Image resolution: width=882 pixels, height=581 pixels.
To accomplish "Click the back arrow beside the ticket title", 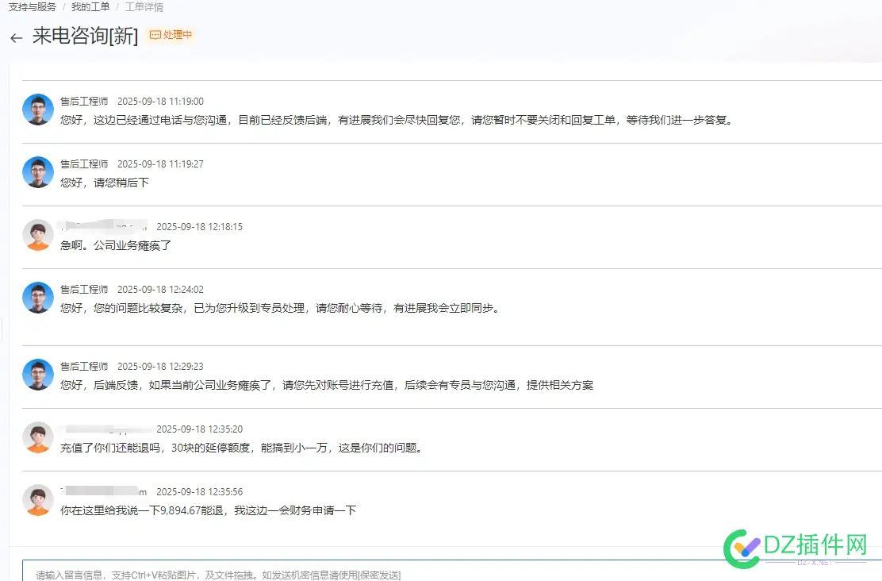I will (16, 37).
